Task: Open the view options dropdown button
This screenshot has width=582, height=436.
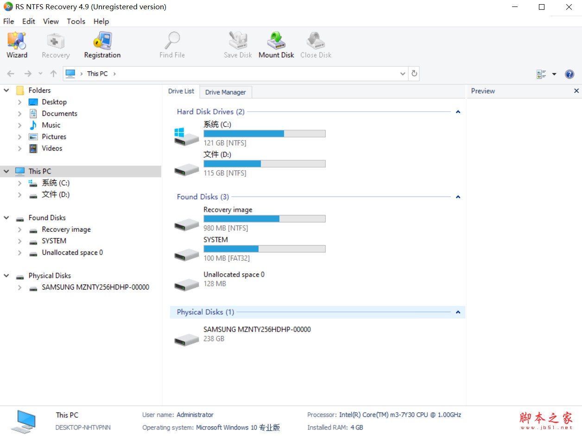Action: (x=554, y=74)
